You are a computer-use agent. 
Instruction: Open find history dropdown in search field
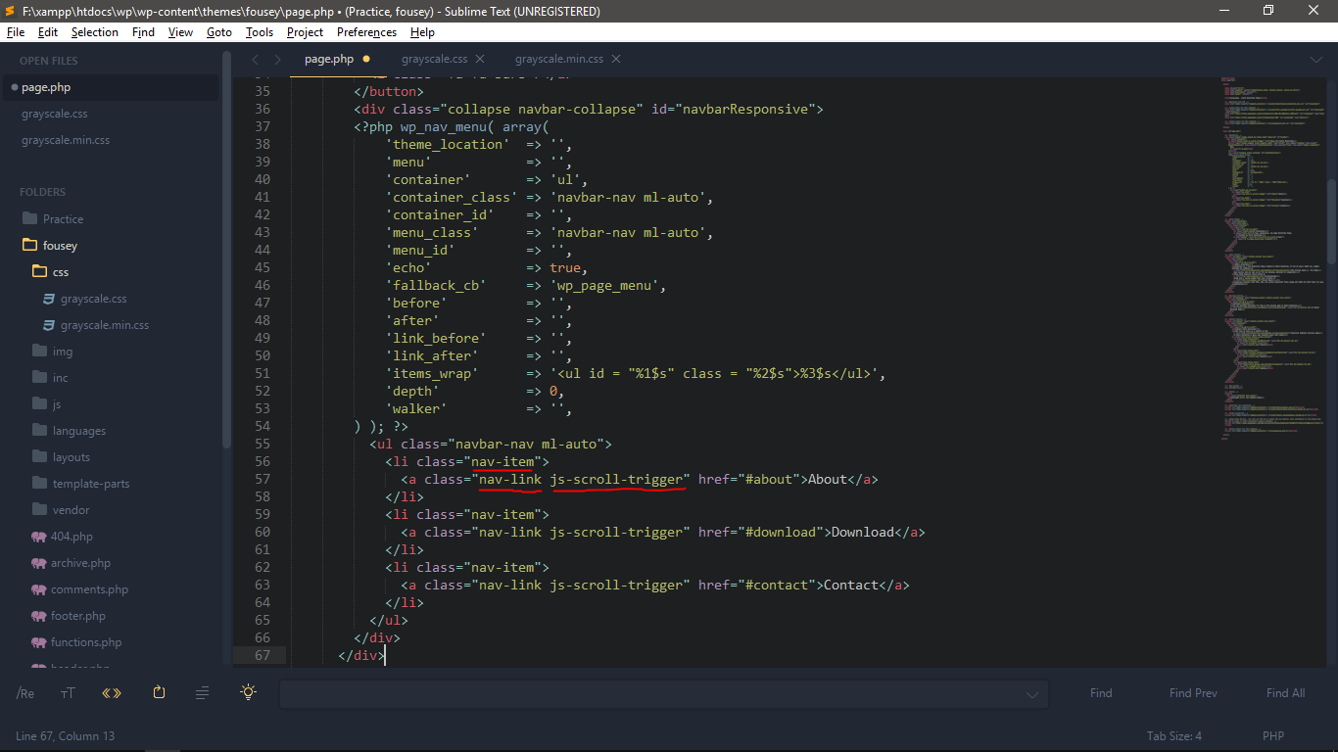[1031, 694]
